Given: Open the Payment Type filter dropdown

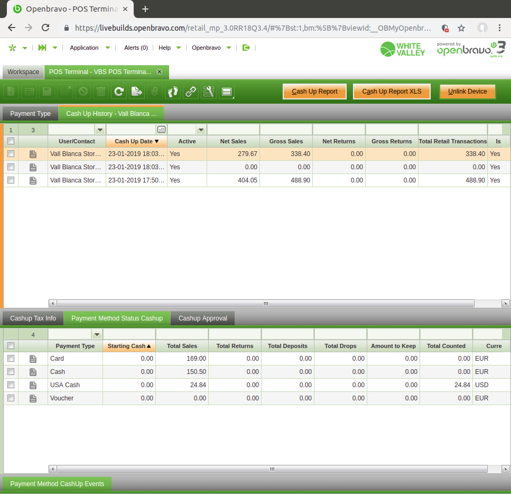Looking at the screenshot, I should coord(97,334).
